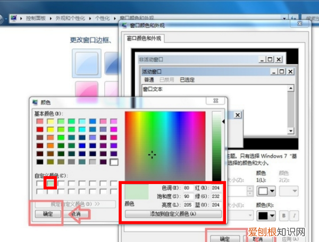Screen dimensions: 319x242
Task: Click the 蓝 blue value field
Action: [x=216, y=204]
